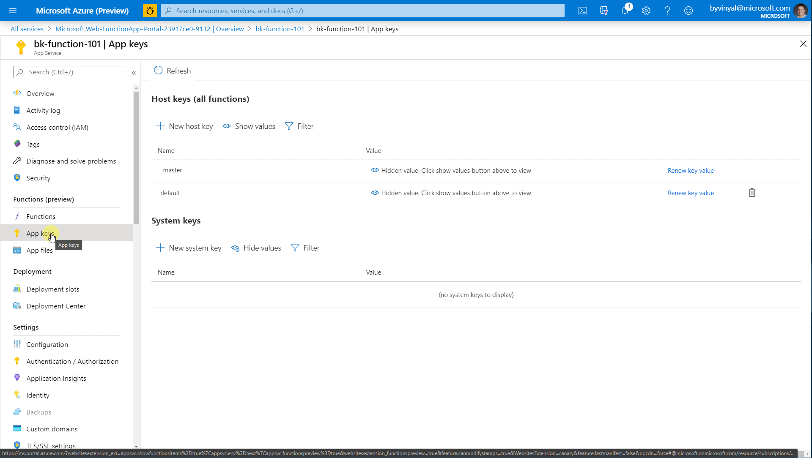Open Functions in the sidebar menu
Screen dimensions: 812x458
[x=41, y=216]
